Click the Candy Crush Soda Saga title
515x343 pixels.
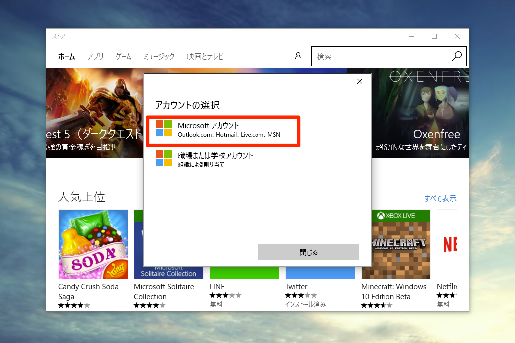click(x=88, y=291)
